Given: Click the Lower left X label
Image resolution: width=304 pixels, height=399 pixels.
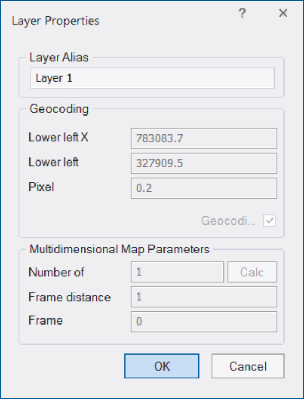Looking at the screenshot, I should point(58,137).
